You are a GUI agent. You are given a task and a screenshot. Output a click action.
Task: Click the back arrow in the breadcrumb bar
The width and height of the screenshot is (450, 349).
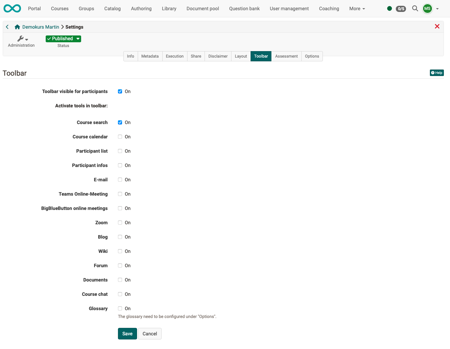(x=7, y=27)
